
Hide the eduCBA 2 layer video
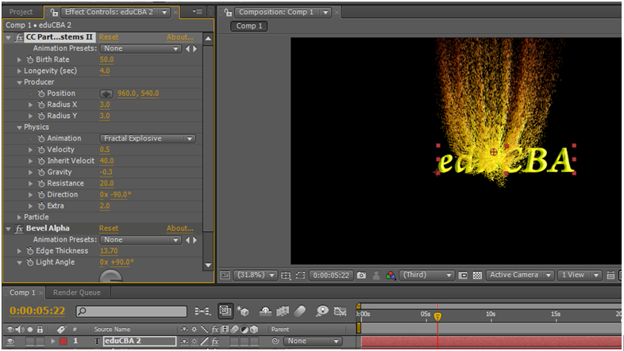pos(10,341)
